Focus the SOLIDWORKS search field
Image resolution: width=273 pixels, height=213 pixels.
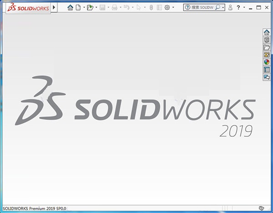click(x=202, y=7)
